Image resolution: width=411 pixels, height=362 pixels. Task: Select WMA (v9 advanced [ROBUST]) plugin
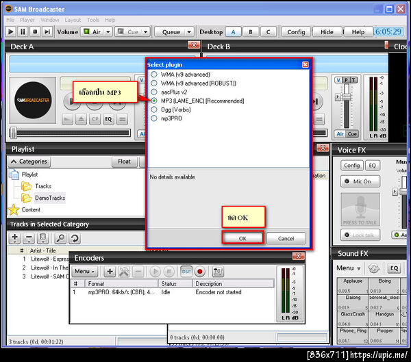point(194,83)
